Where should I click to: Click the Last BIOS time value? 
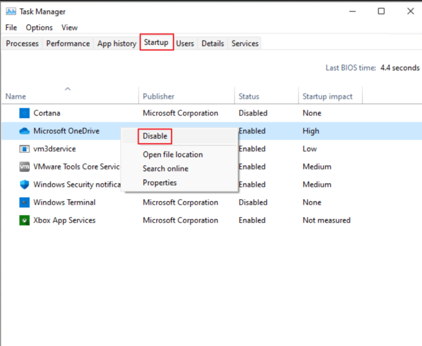400,68
